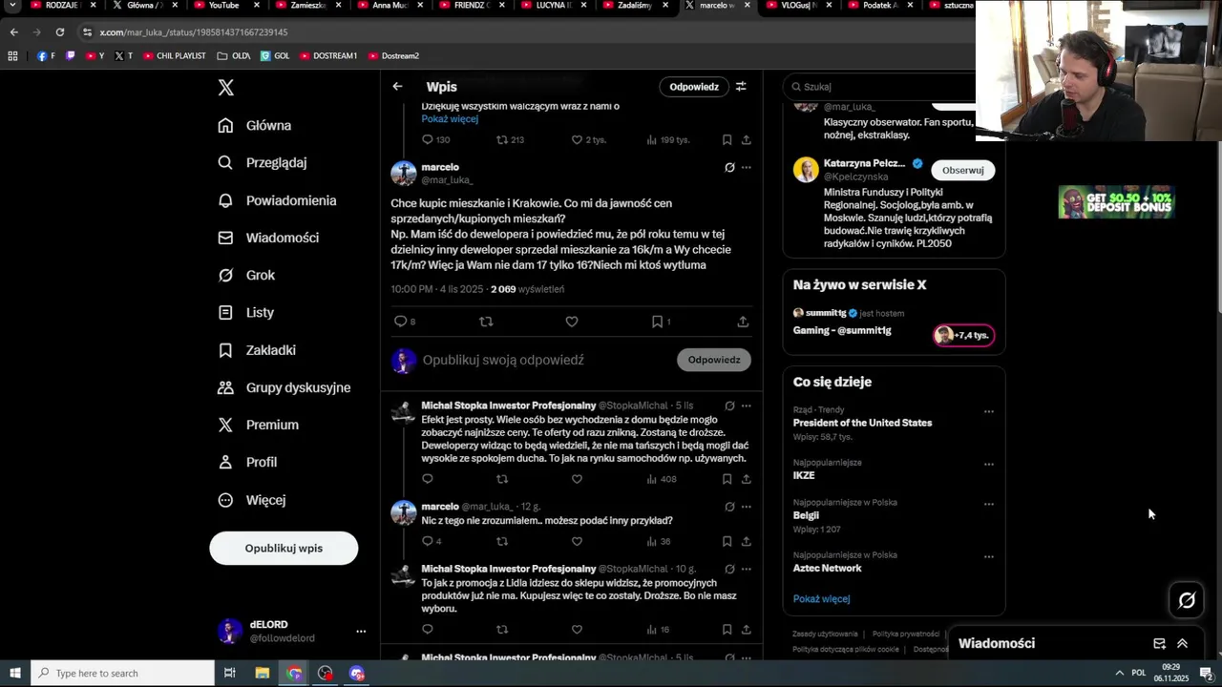The height and width of the screenshot is (687, 1222).
Task: Open Grupy dyskusyjne
Action: pos(284,387)
